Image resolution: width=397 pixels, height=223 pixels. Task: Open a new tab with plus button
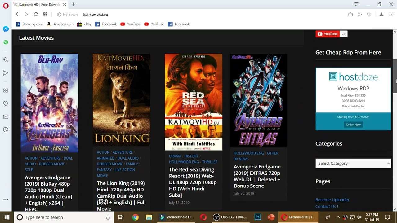tap(73, 4)
